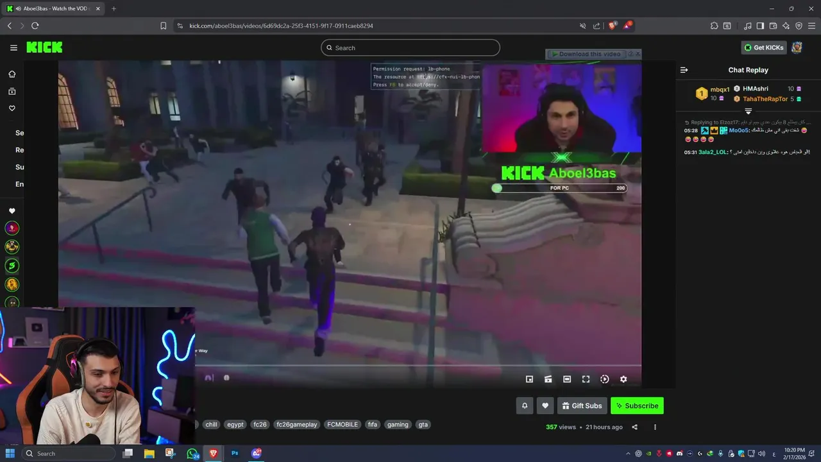Open the Following heart icon at the sidebar top
The image size is (821, 462).
(12, 108)
